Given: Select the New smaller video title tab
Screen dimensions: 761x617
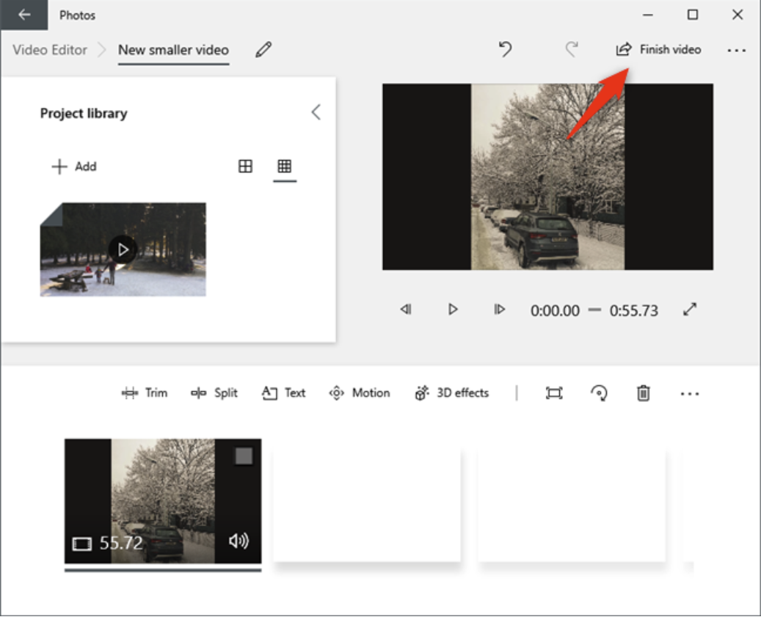Looking at the screenshot, I should pos(173,50).
